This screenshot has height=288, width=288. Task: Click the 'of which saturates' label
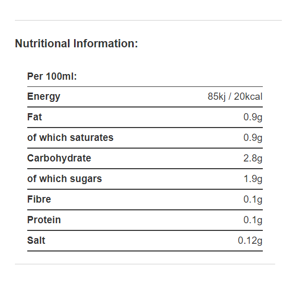pos(70,138)
